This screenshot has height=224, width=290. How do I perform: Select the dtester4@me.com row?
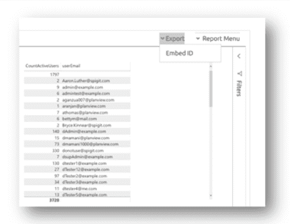77,189
